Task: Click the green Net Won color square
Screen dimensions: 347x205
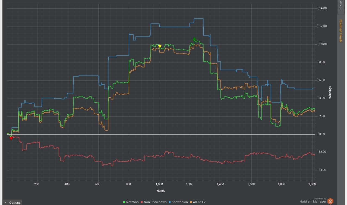Action: coord(124,202)
